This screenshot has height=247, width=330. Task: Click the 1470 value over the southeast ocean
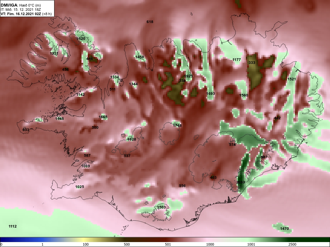click(x=284, y=229)
